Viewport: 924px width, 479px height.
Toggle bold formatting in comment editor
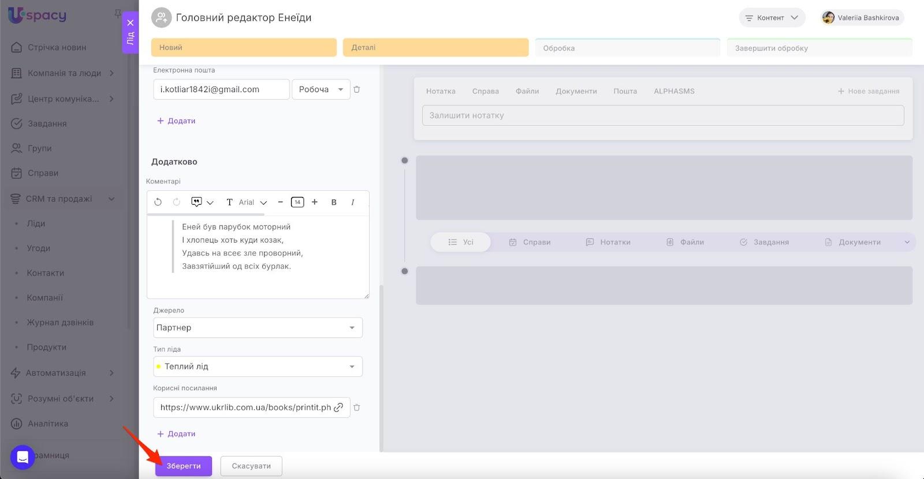coord(334,202)
